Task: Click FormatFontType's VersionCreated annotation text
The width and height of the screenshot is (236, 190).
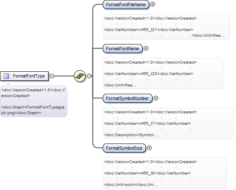Action: click(x=33, y=93)
